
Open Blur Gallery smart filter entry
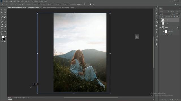click(x=169, y=34)
